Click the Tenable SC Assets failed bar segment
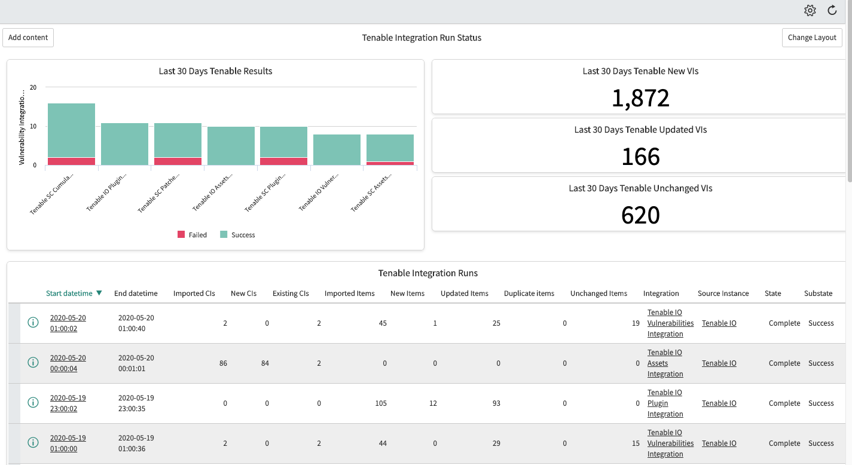This screenshot has width=852, height=465. (390, 163)
